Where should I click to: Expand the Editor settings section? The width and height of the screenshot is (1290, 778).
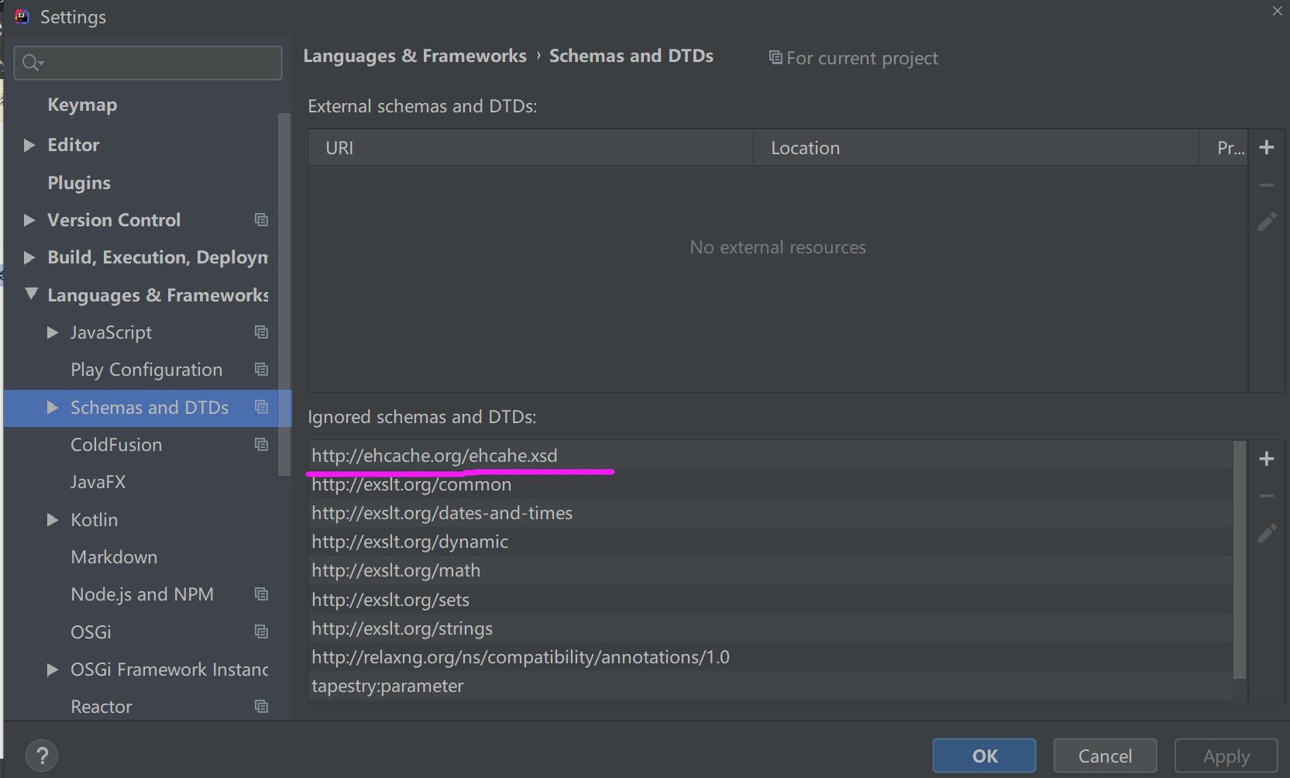(x=29, y=145)
